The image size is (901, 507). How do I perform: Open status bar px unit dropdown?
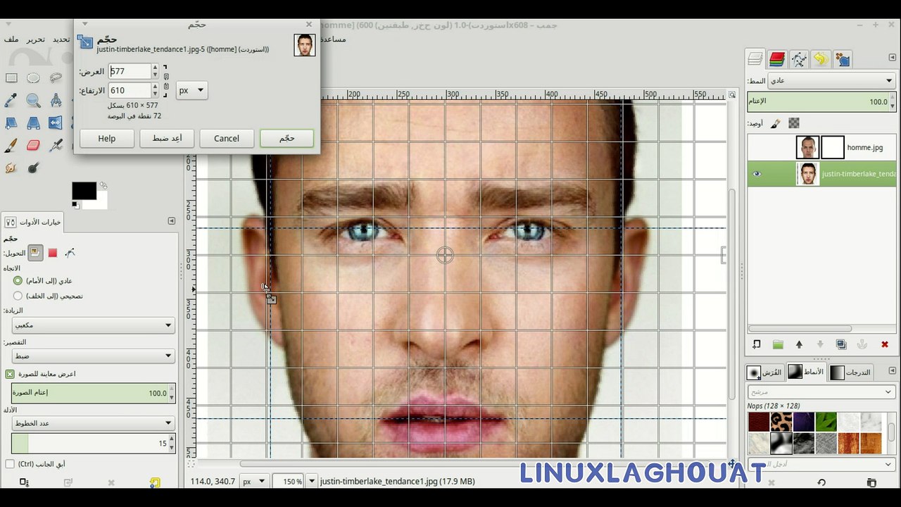[254, 482]
